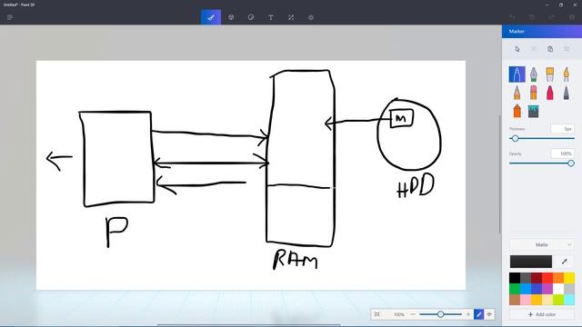
Task: Pick the indigo blue palette color
Action: click(537, 289)
